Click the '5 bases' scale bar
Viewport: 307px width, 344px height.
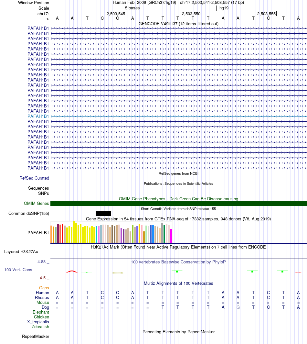coord(179,8)
